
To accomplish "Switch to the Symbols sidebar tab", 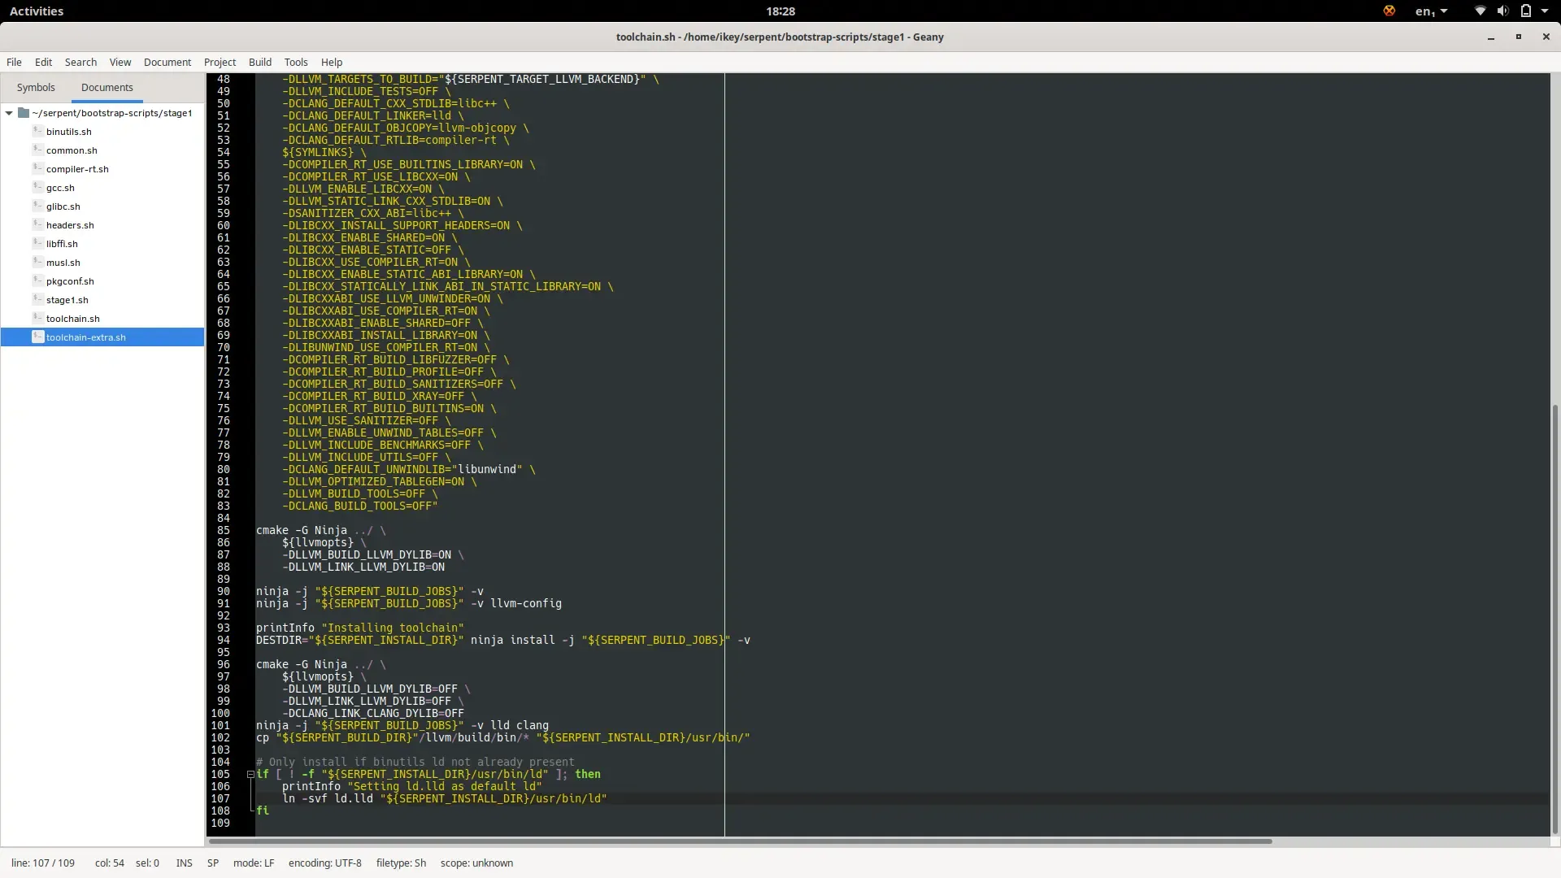I will 36,87.
